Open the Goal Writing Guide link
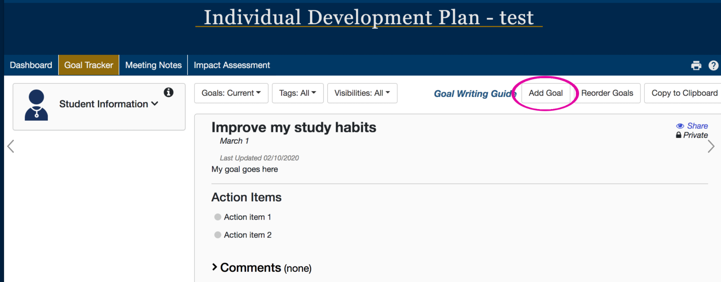721x282 pixels. pos(474,94)
